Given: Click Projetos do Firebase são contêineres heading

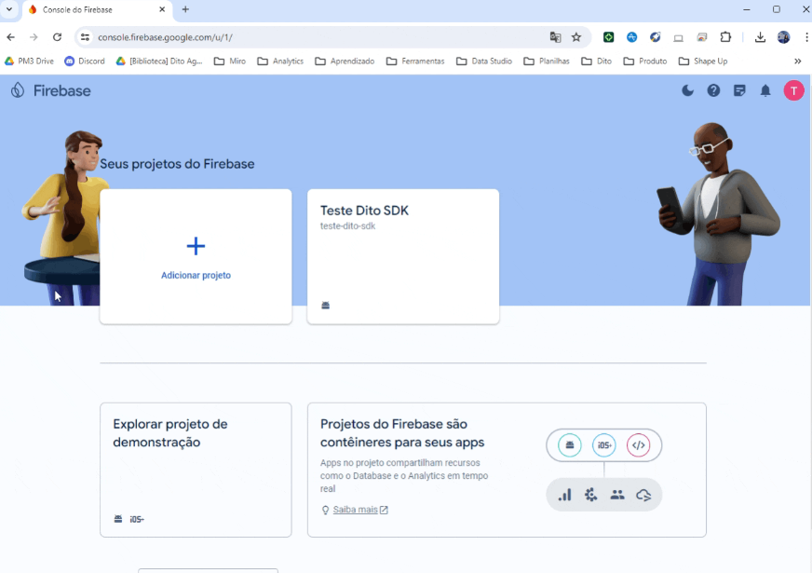Looking at the screenshot, I should [402, 433].
